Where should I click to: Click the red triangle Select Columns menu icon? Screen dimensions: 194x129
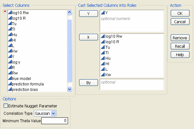[x=5, y=12]
